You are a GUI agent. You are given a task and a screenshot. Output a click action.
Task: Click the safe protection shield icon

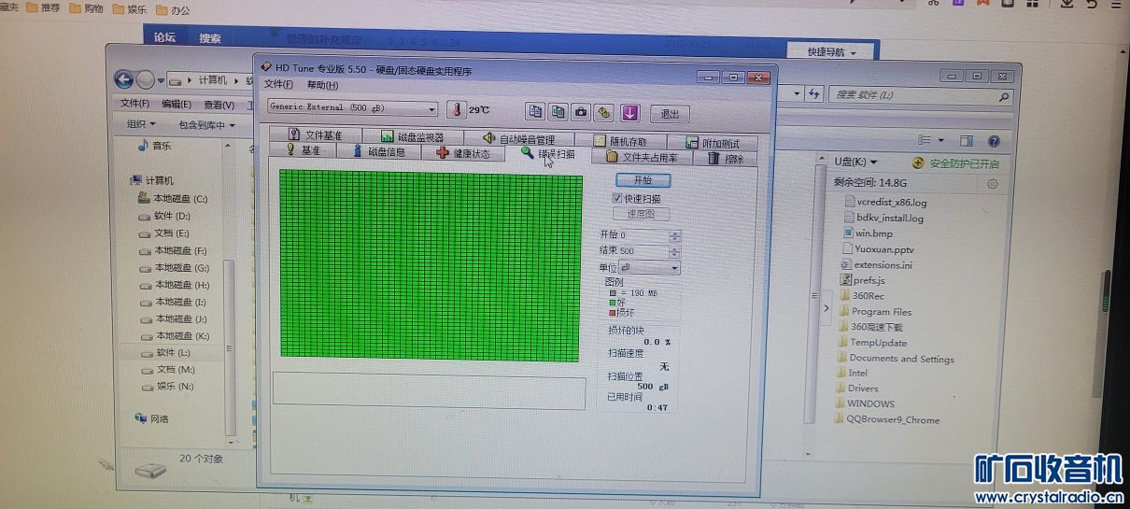coord(918,163)
